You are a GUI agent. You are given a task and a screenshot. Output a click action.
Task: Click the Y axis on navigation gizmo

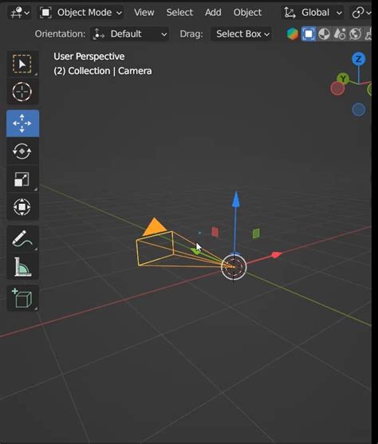pos(343,78)
